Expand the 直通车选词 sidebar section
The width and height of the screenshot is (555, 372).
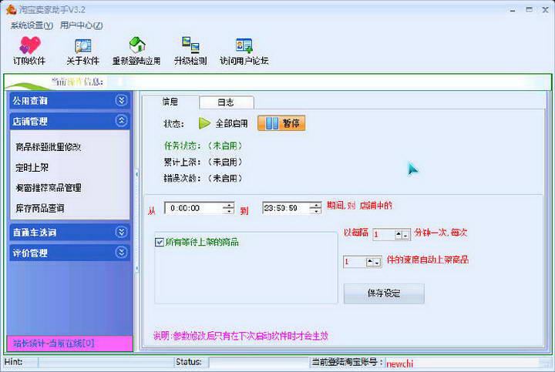click(121, 232)
